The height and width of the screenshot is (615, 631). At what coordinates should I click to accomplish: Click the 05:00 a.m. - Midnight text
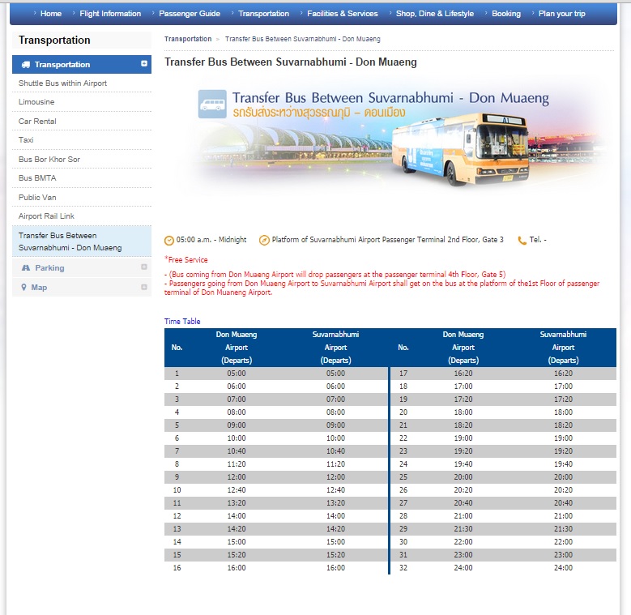click(x=211, y=240)
